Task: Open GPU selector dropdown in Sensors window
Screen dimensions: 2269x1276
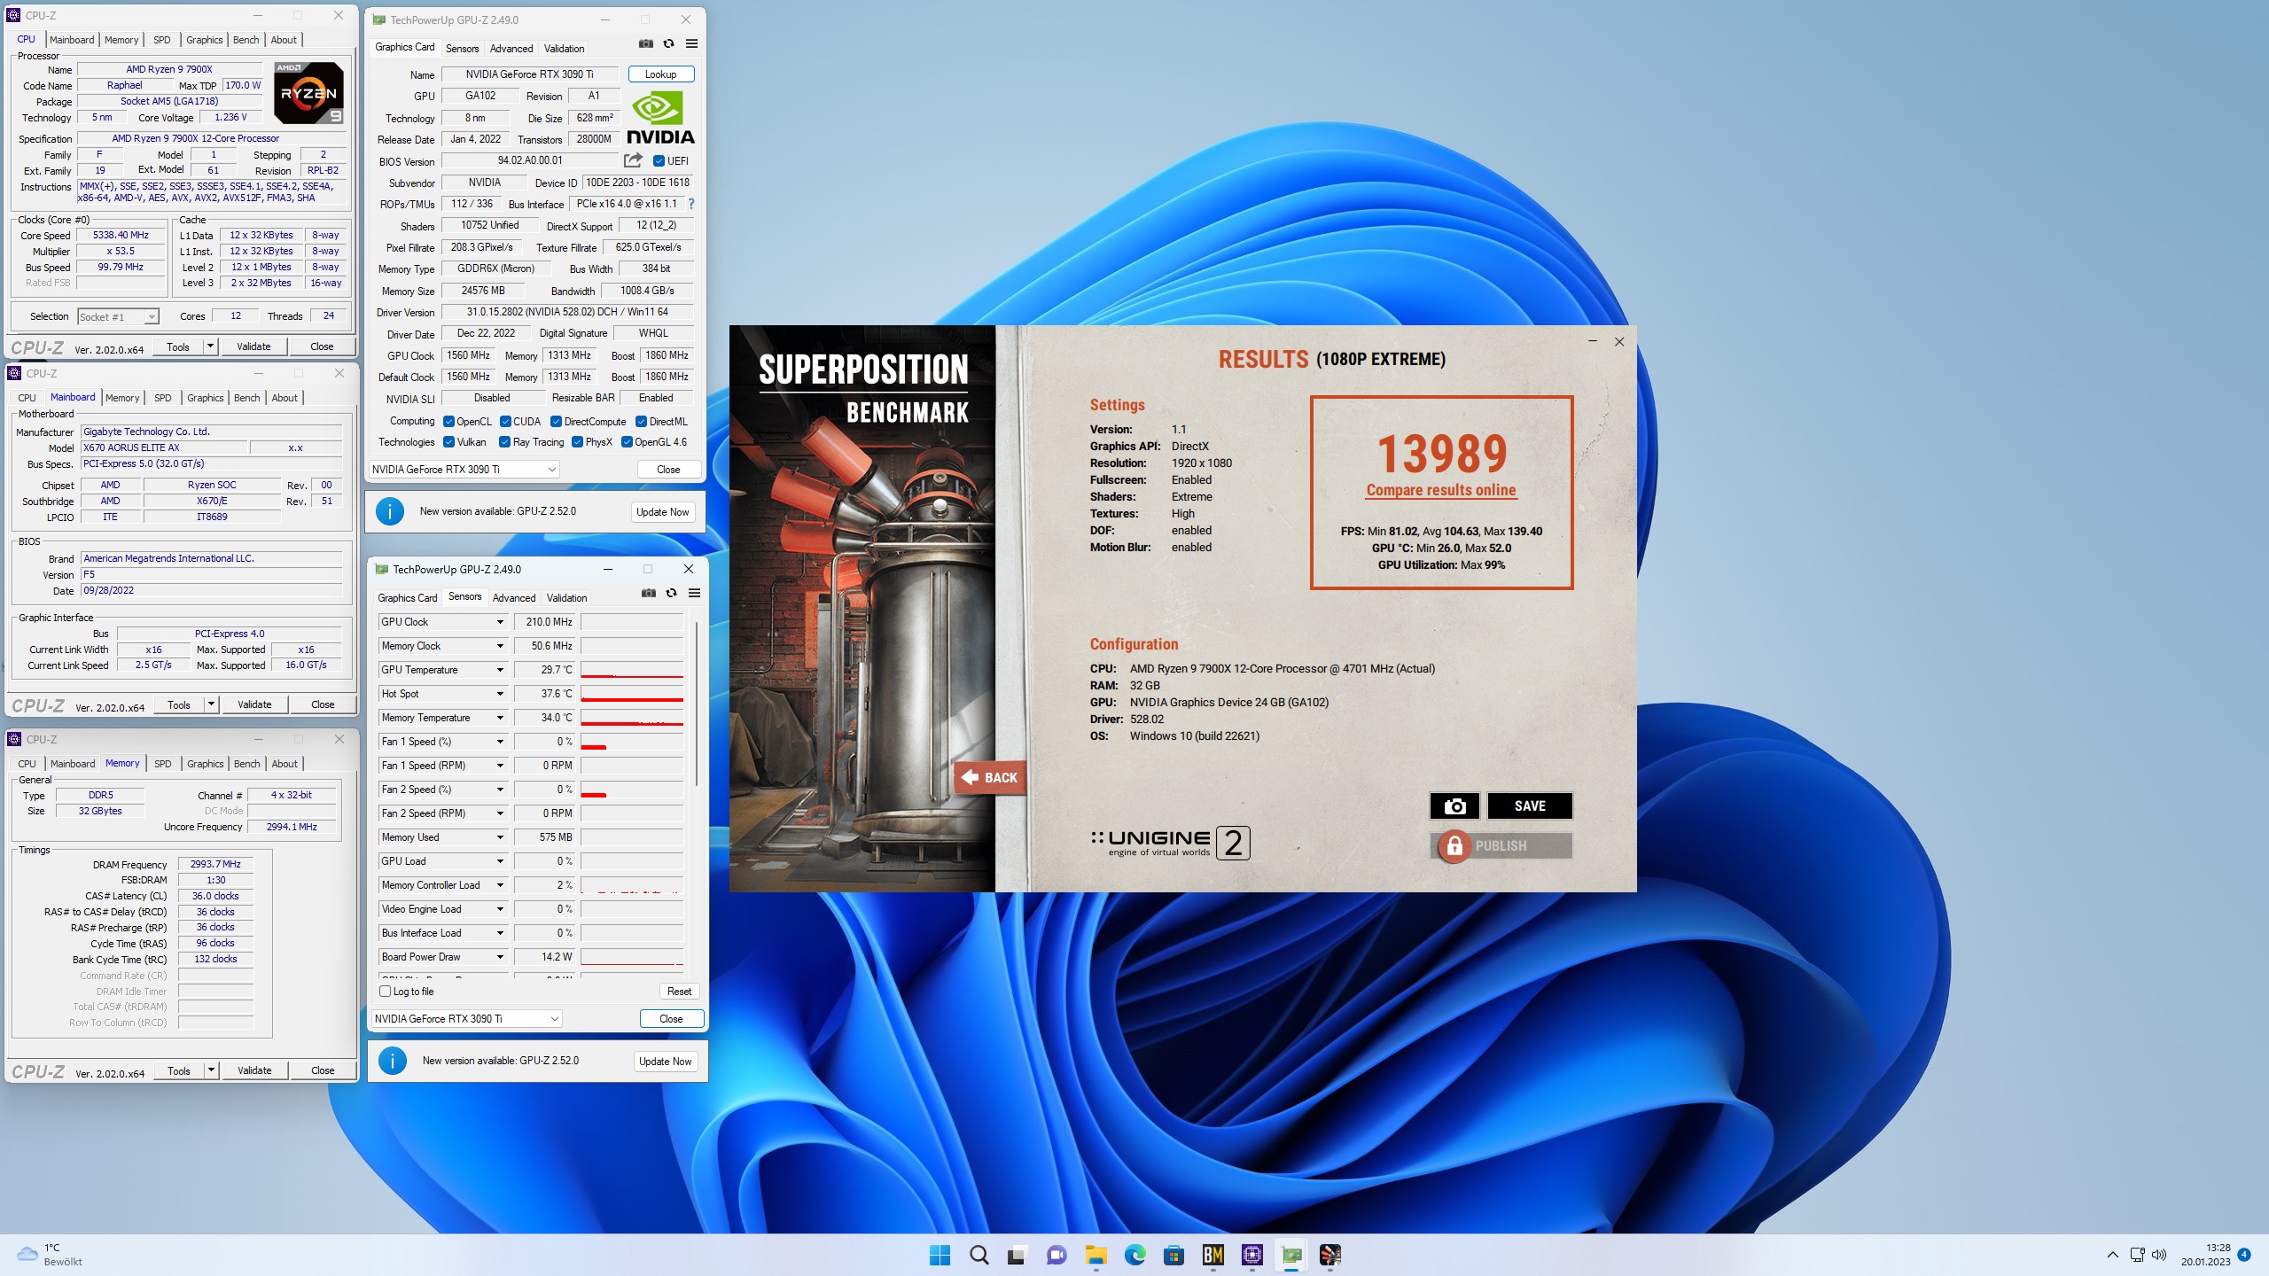Action: [x=466, y=1019]
